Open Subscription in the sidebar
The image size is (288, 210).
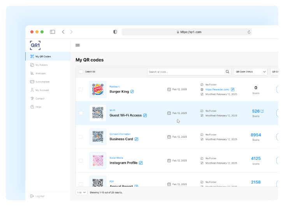click(x=42, y=82)
